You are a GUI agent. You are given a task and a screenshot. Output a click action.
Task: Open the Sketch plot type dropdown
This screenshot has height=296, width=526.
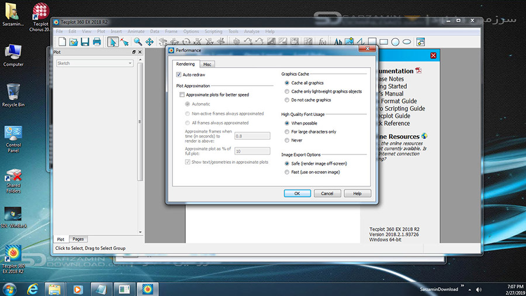coord(95,63)
